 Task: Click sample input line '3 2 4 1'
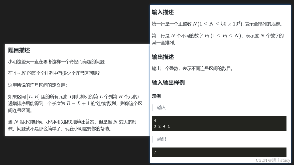[162, 126]
